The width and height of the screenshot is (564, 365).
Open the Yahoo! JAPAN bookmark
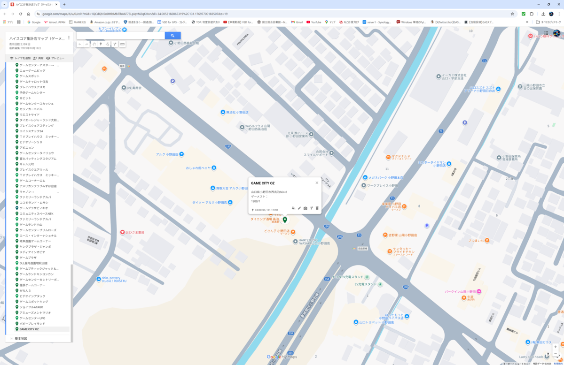point(55,22)
